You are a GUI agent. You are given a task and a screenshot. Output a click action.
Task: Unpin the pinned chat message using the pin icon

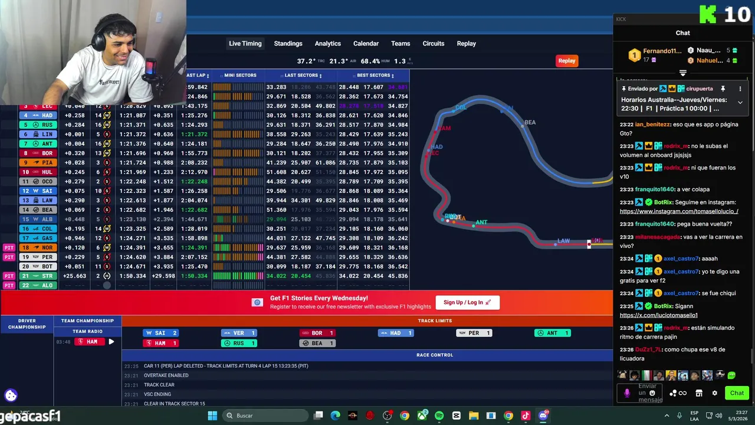(723, 89)
